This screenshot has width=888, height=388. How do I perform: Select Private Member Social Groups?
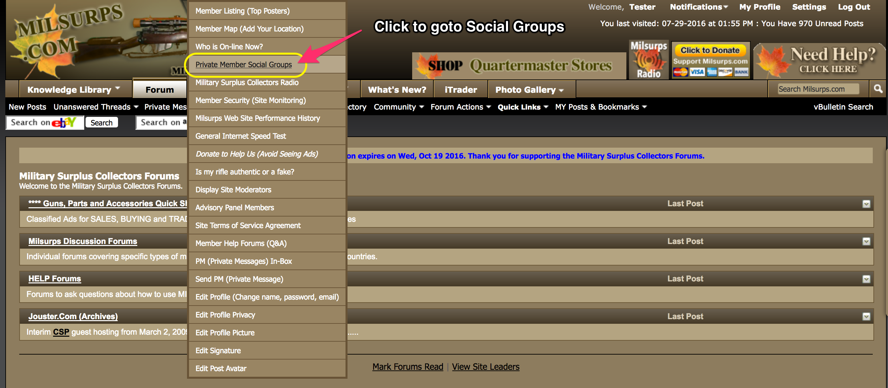tap(267, 64)
